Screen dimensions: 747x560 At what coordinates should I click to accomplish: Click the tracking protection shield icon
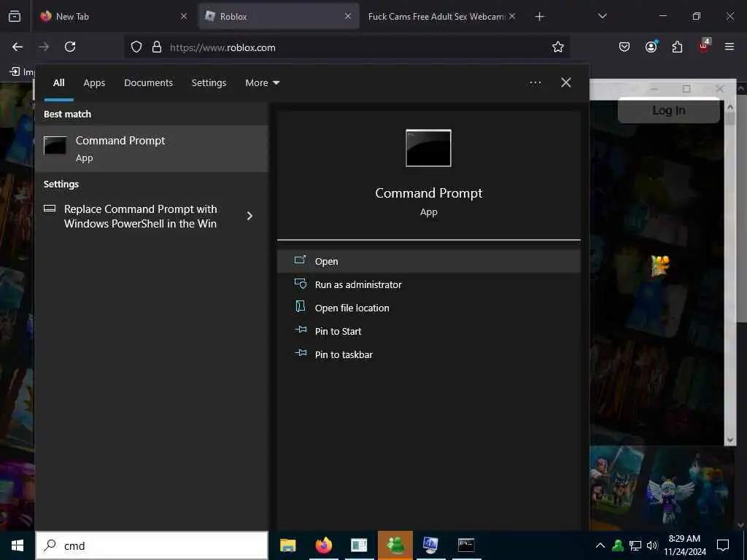point(136,47)
